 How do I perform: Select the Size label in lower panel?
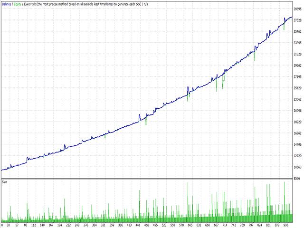pyautogui.click(x=4, y=182)
